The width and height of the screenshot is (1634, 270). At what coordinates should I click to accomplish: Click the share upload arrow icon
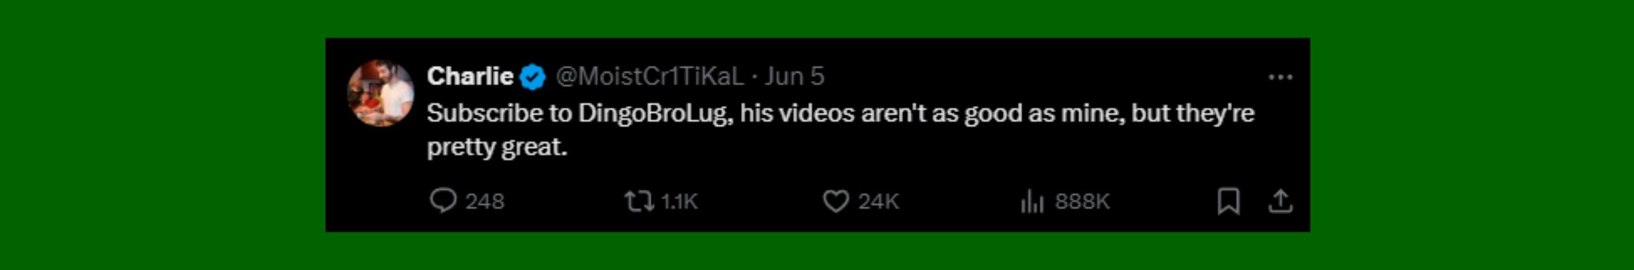point(1280,201)
